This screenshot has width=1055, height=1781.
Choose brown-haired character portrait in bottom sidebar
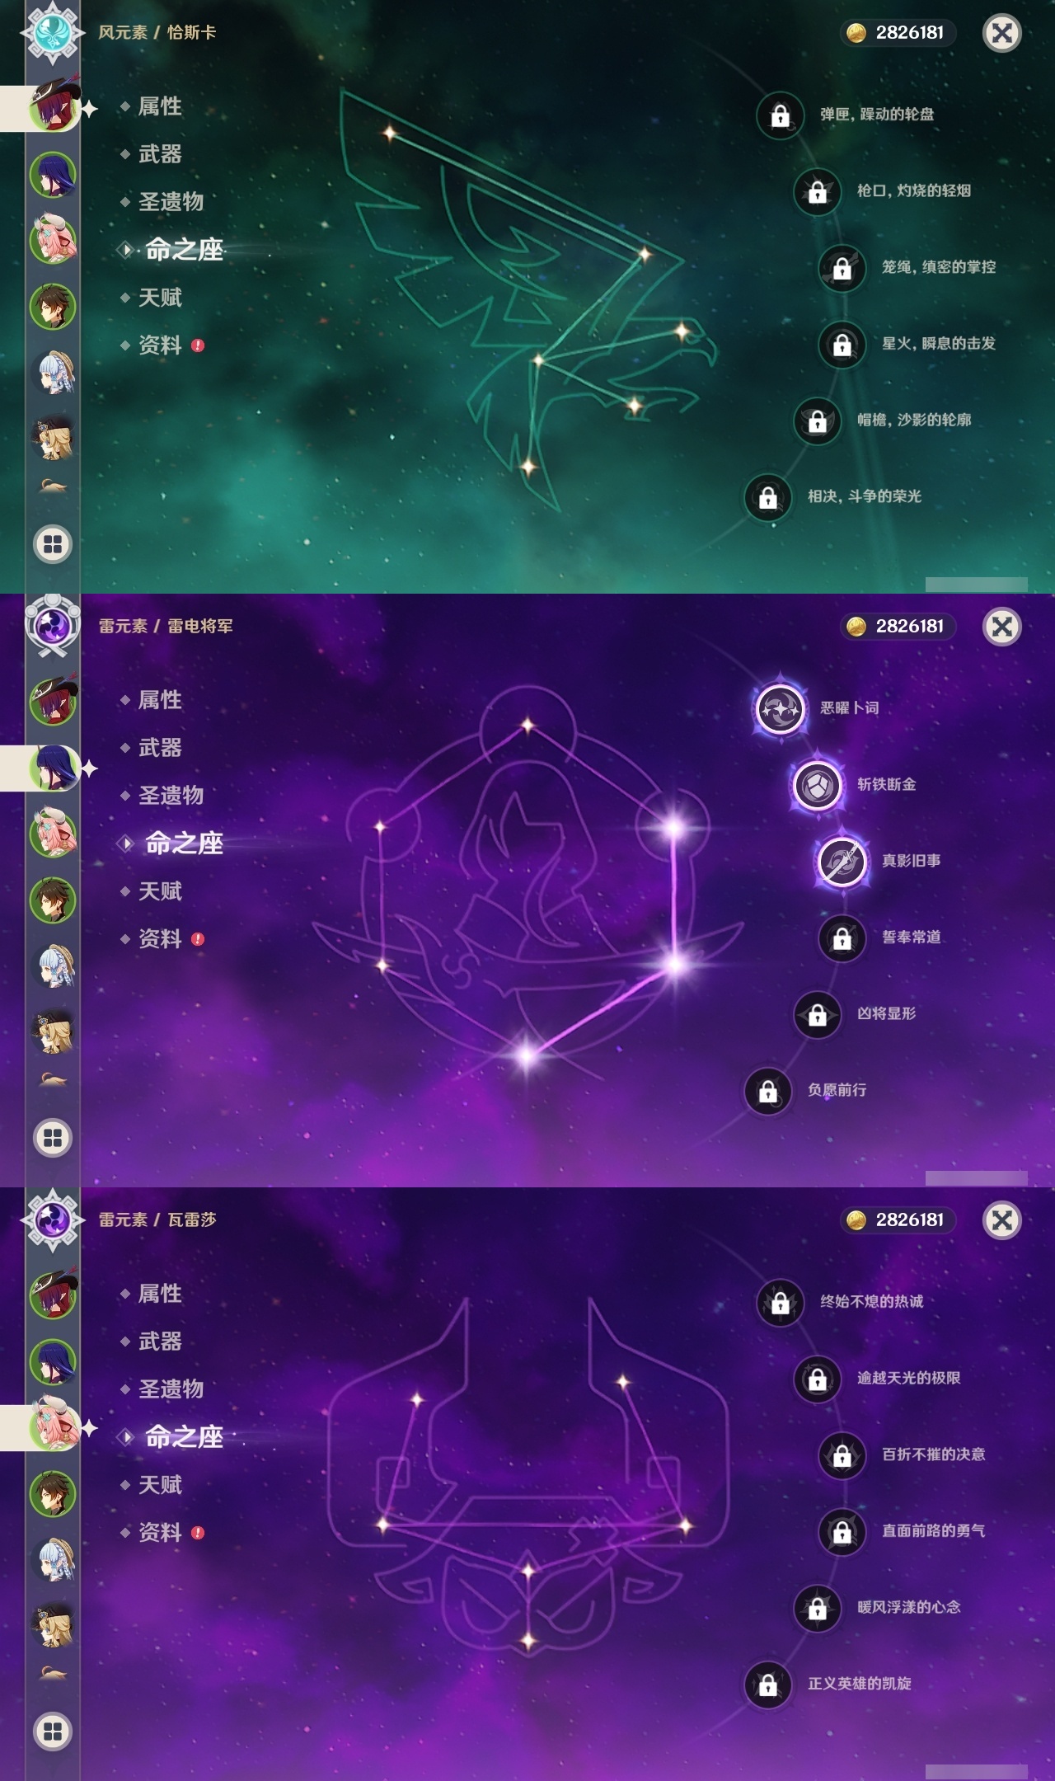click(x=53, y=1493)
